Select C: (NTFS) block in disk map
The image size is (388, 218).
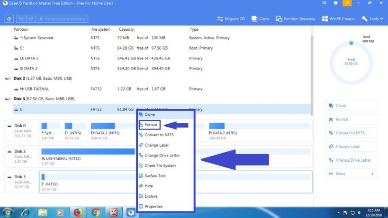[x=75, y=131]
